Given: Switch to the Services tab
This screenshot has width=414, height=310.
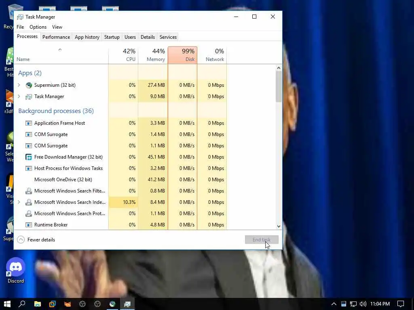Looking at the screenshot, I should (168, 37).
